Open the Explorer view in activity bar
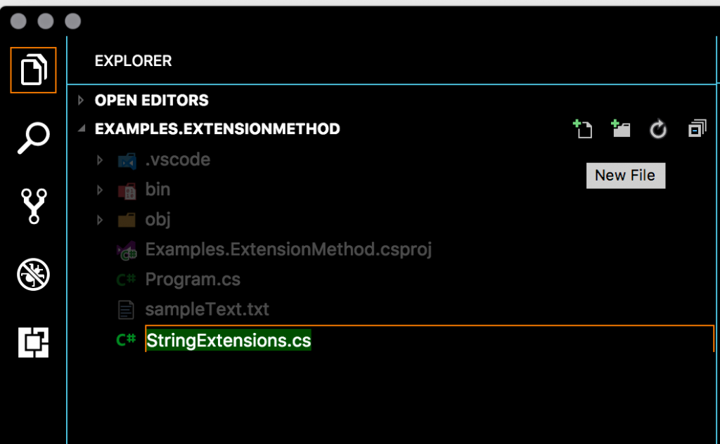The image size is (720, 444). click(33, 70)
